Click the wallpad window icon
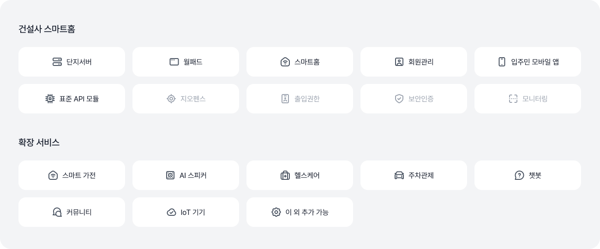Viewport: 600px width, 249px height. coord(174,62)
